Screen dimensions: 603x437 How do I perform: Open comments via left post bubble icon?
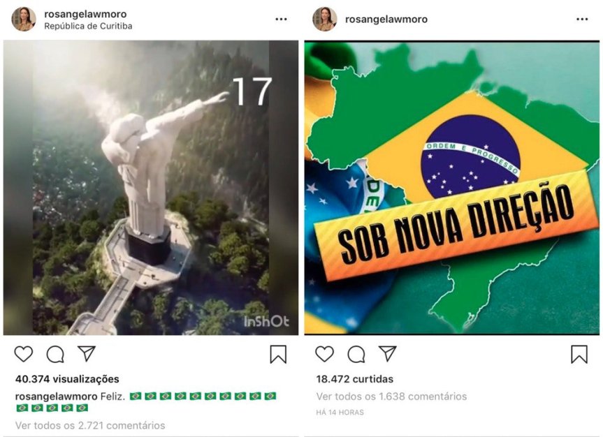(55, 354)
